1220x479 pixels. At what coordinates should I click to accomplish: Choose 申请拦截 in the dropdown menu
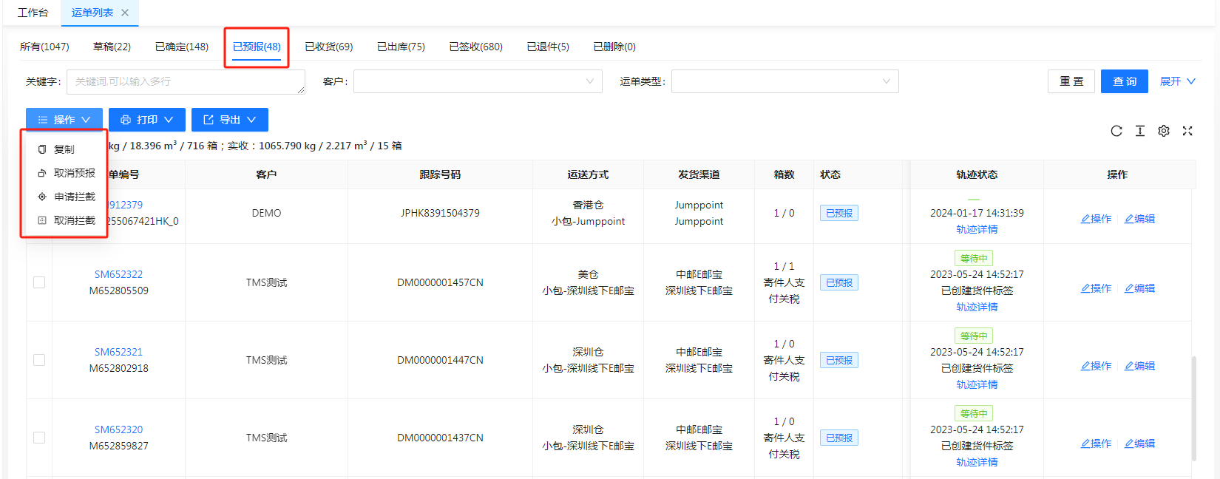(74, 197)
